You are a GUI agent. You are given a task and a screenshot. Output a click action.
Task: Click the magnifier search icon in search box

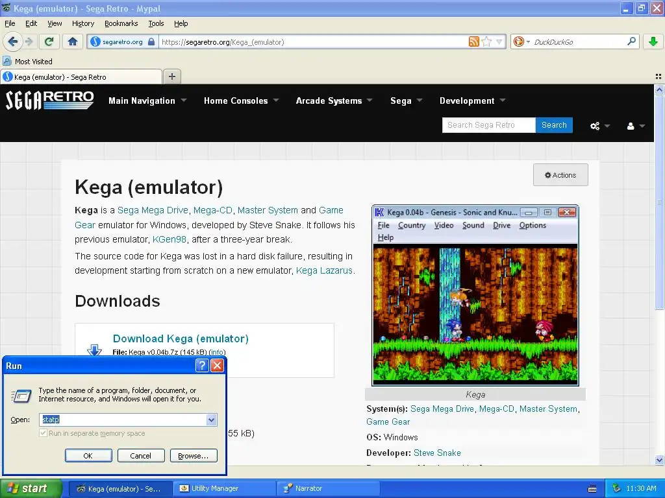[x=631, y=41]
